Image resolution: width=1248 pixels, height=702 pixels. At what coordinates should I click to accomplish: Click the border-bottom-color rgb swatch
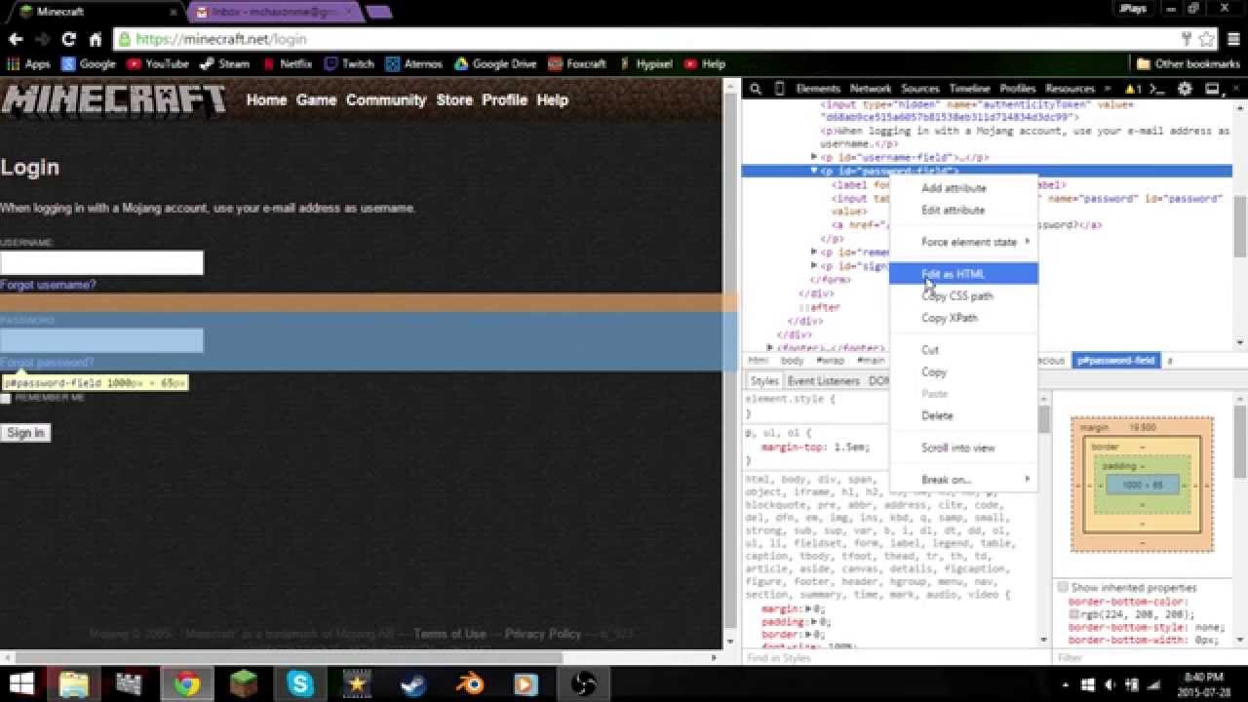tap(1074, 615)
